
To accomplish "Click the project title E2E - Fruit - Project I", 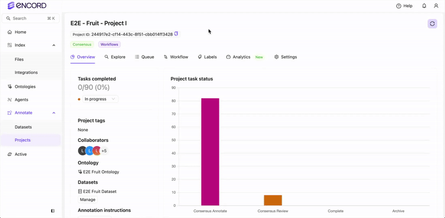I will click(x=98, y=23).
